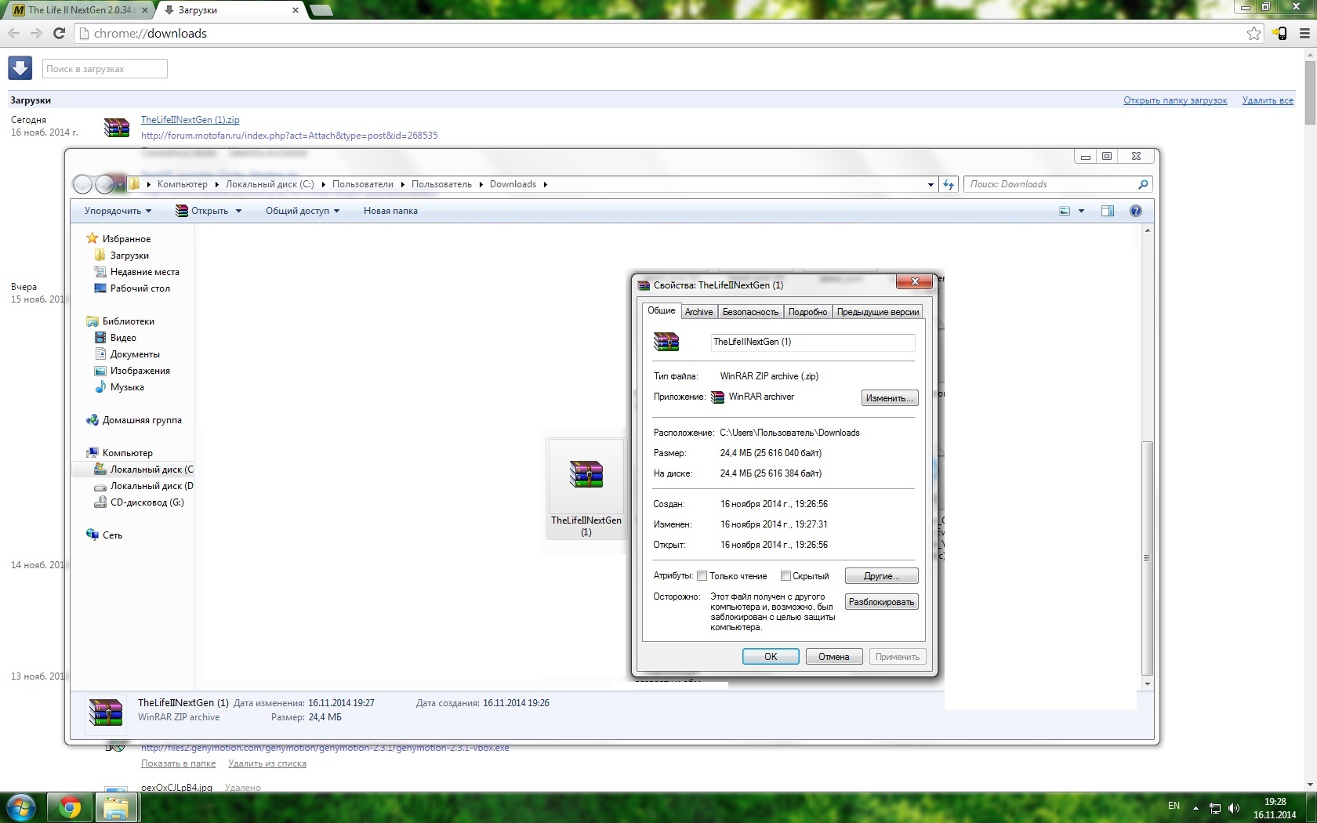Toggle the preview pane icon in Explorer
Screen dimensions: 1317x823
pos(1108,211)
